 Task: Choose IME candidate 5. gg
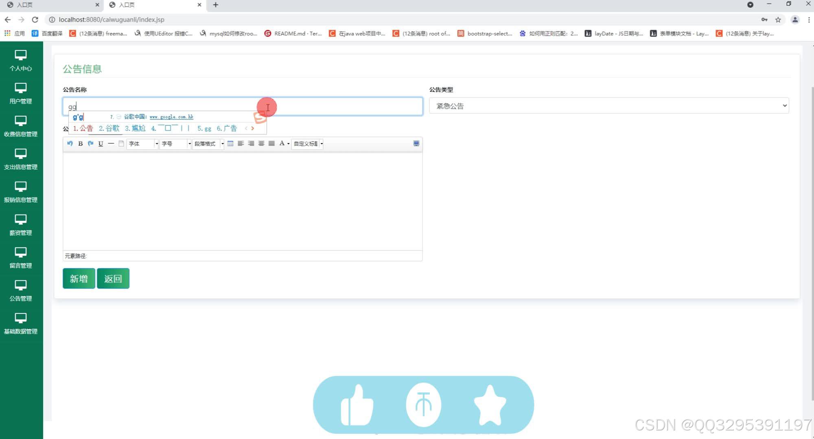(204, 128)
